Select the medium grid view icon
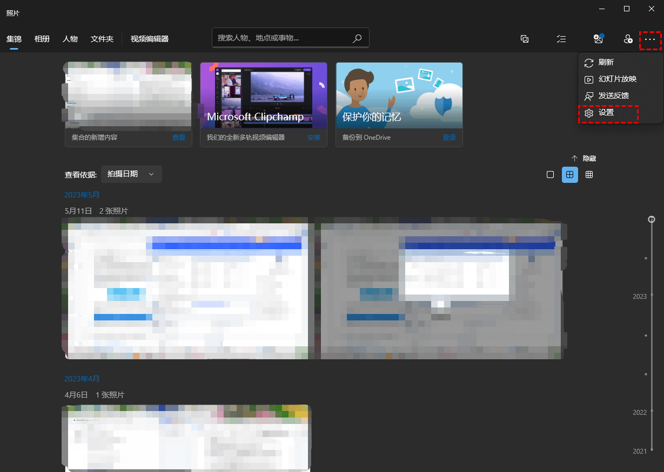 (x=570, y=175)
